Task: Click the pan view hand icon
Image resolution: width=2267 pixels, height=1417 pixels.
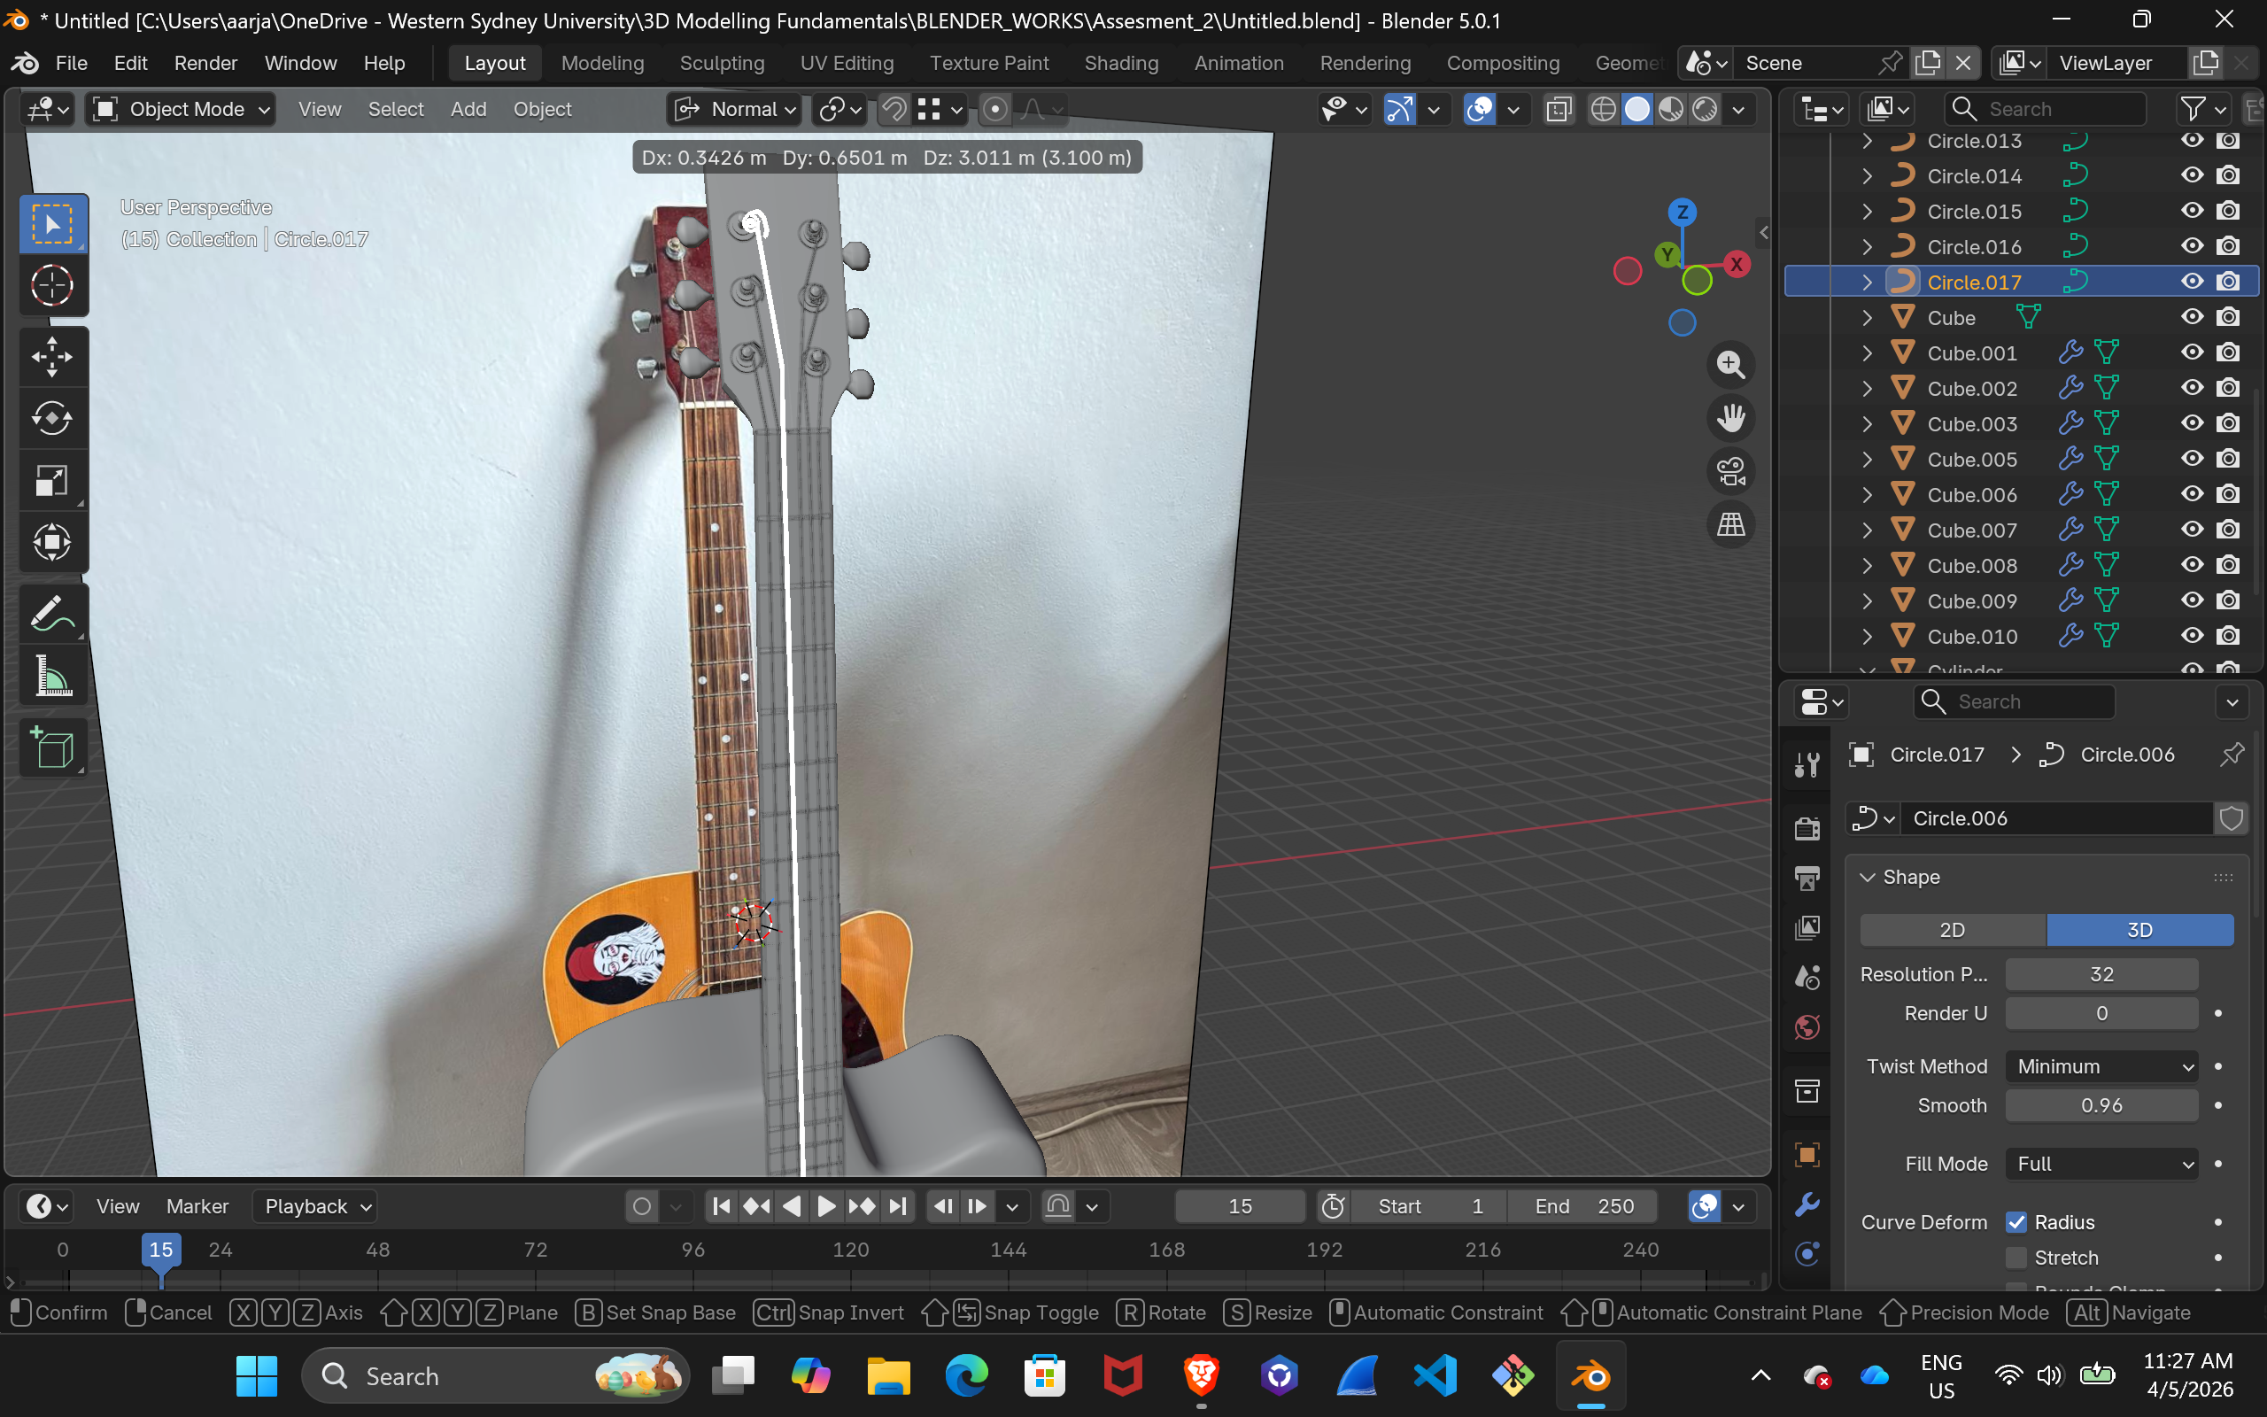Action: point(1730,418)
